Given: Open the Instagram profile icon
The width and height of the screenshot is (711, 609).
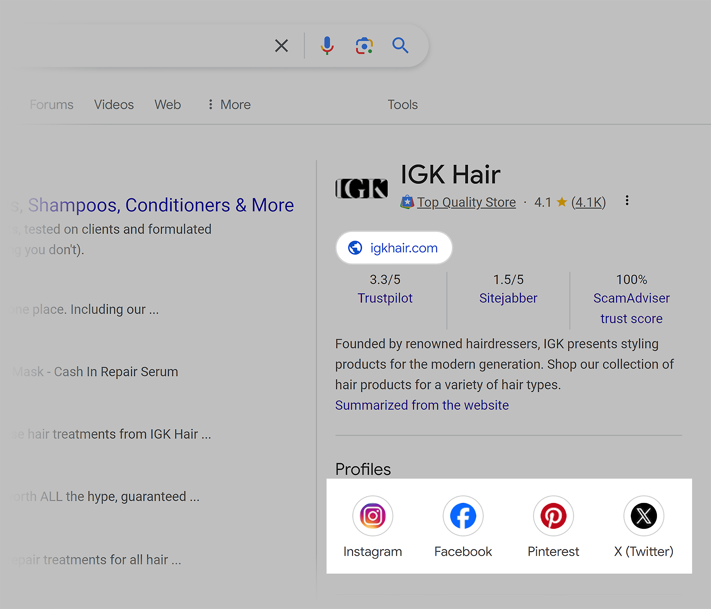Looking at the screenshot, I should pos(373,516).
